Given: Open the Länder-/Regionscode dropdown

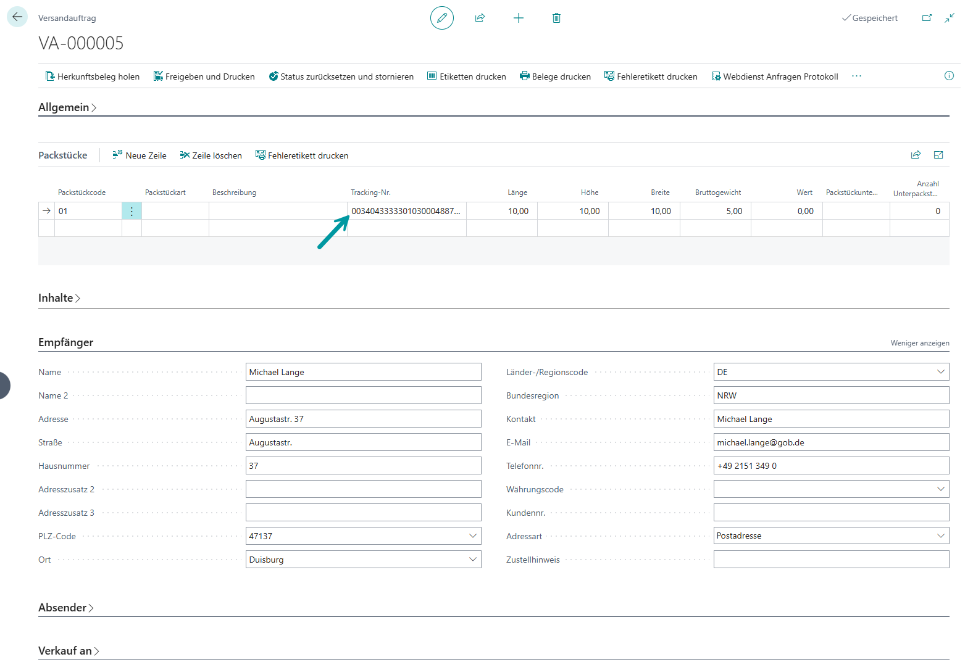Looking at the screenshot, I should 940,372.
